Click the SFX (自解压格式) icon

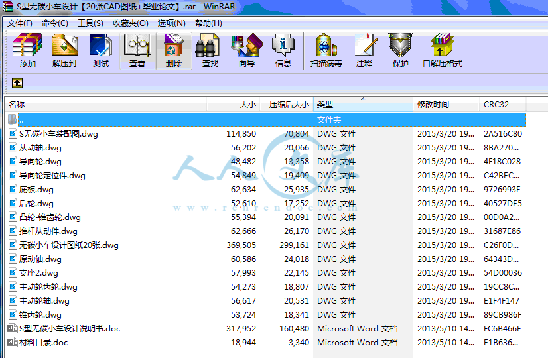click(x=442, y=45)
